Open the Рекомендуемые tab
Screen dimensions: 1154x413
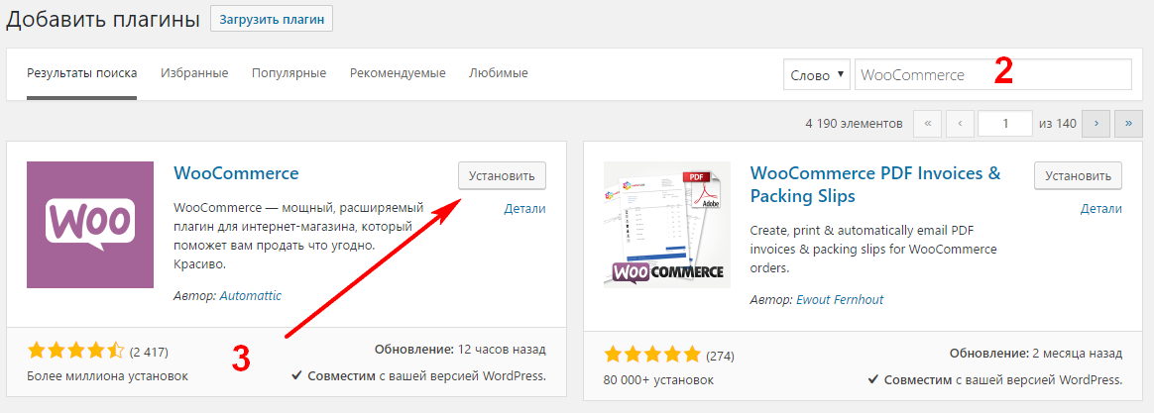(398, 73)
